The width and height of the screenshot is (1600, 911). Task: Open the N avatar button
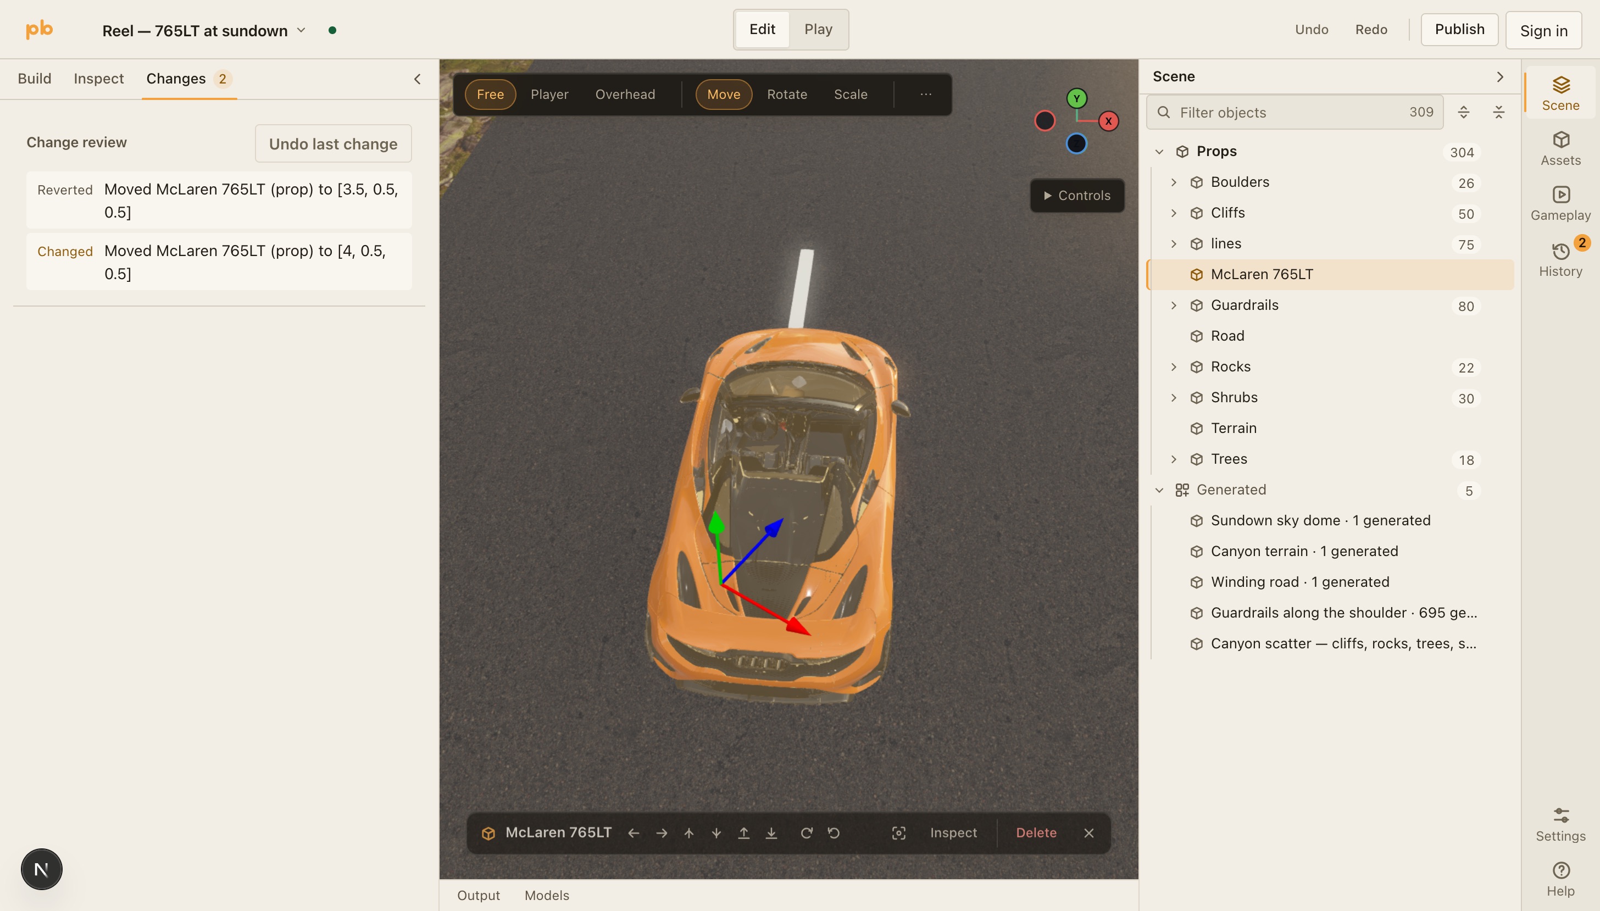point(41,869)
